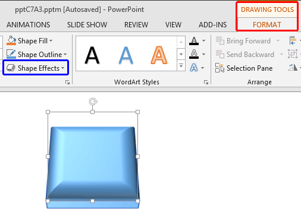Image resolution: width=301 pixels, height=215 pixels.
Task: Open the VIEW tab
Action: coord(173,25)
